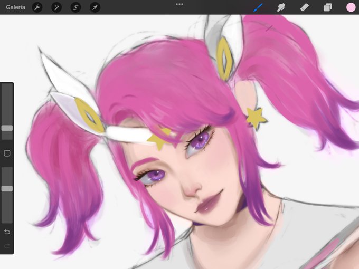Undo the last stroke
The image size is (359, 269).
tap(7, 232)
